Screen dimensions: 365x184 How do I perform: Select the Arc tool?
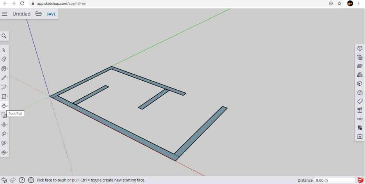(x=4, y=87)
